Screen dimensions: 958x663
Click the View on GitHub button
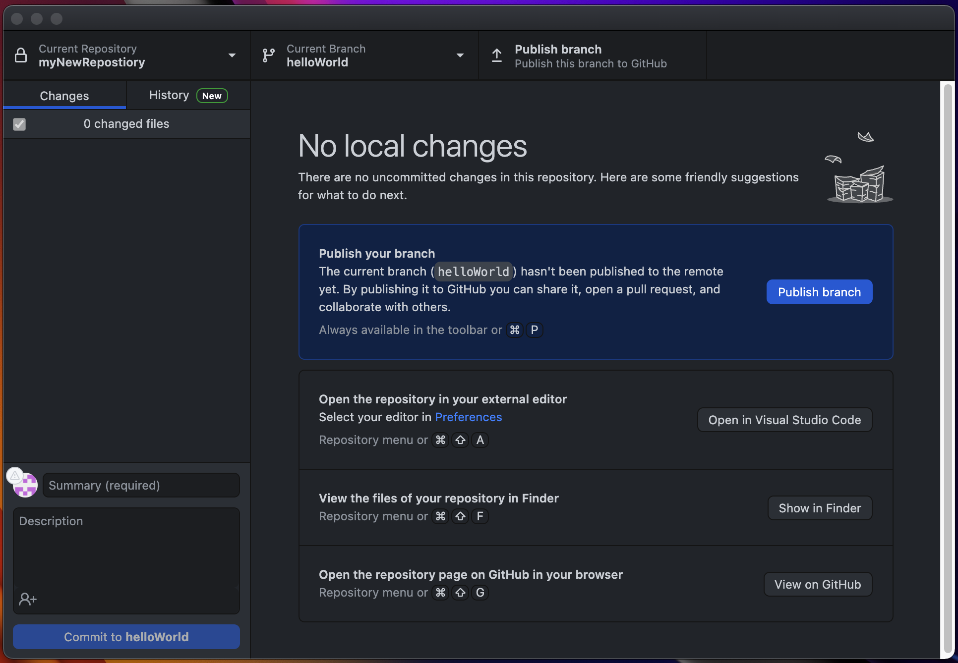[x=818, y=584]
